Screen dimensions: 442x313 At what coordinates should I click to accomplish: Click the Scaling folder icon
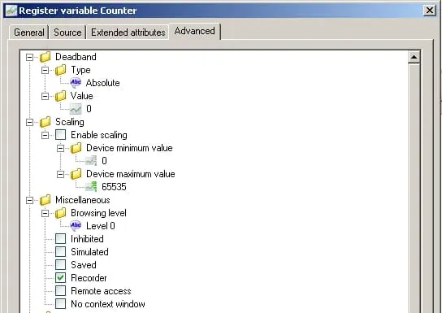45,122
